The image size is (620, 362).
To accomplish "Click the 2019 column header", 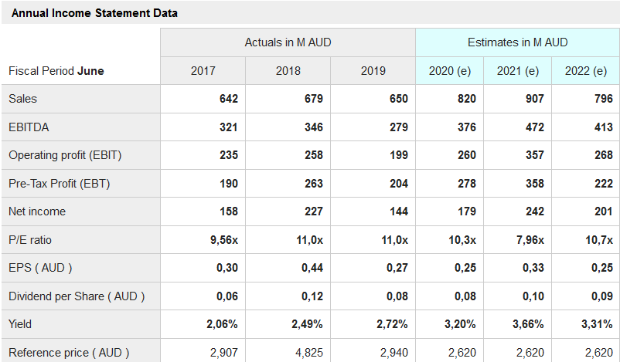I will [x=373, y=71].
